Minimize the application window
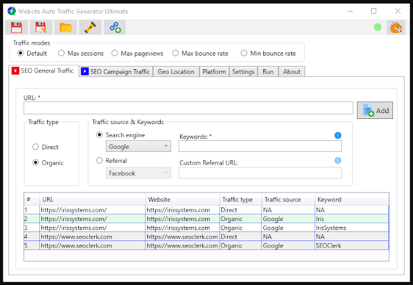 [x=350, y=12]
